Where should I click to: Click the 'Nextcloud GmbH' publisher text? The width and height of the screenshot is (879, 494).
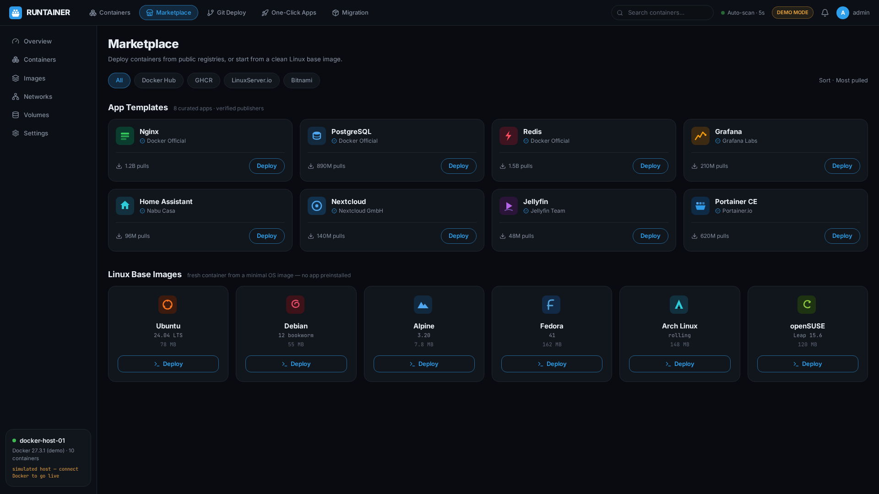[361, 211]
